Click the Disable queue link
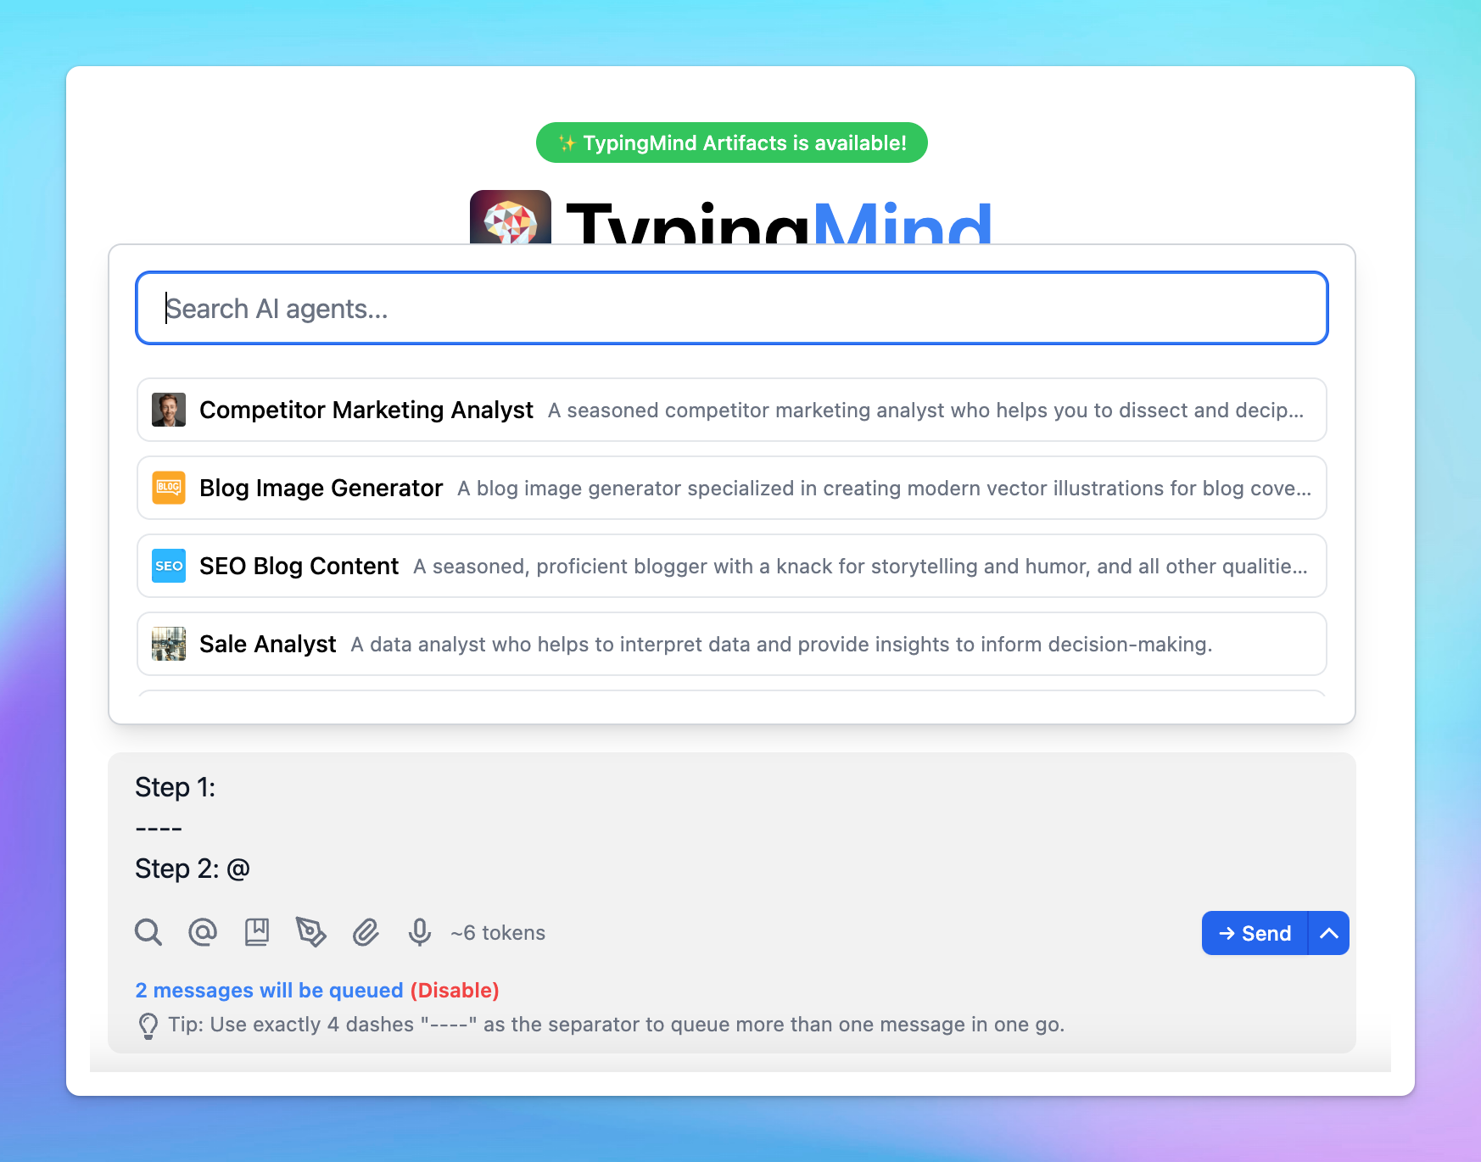This screenshot has width=1481, height=1162. (x=455, y=990)
